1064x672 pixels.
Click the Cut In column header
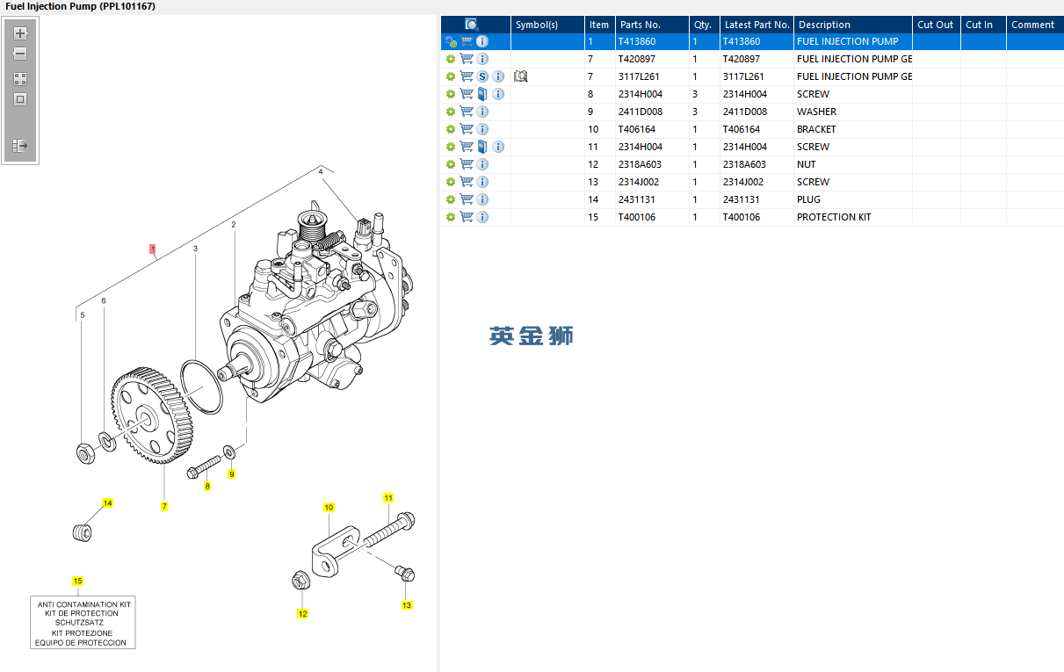pos(983,25)
